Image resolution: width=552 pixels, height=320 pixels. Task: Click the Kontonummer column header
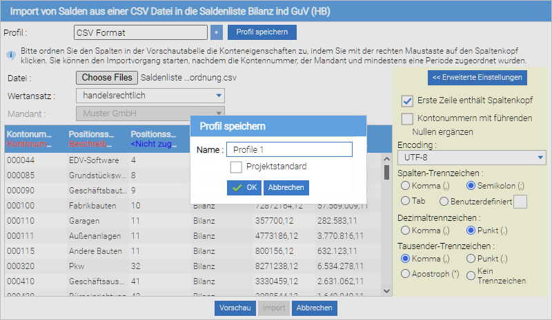[30, 134]
